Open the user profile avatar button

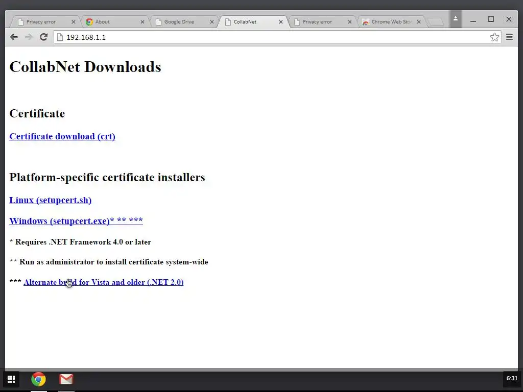click(455, 19)
